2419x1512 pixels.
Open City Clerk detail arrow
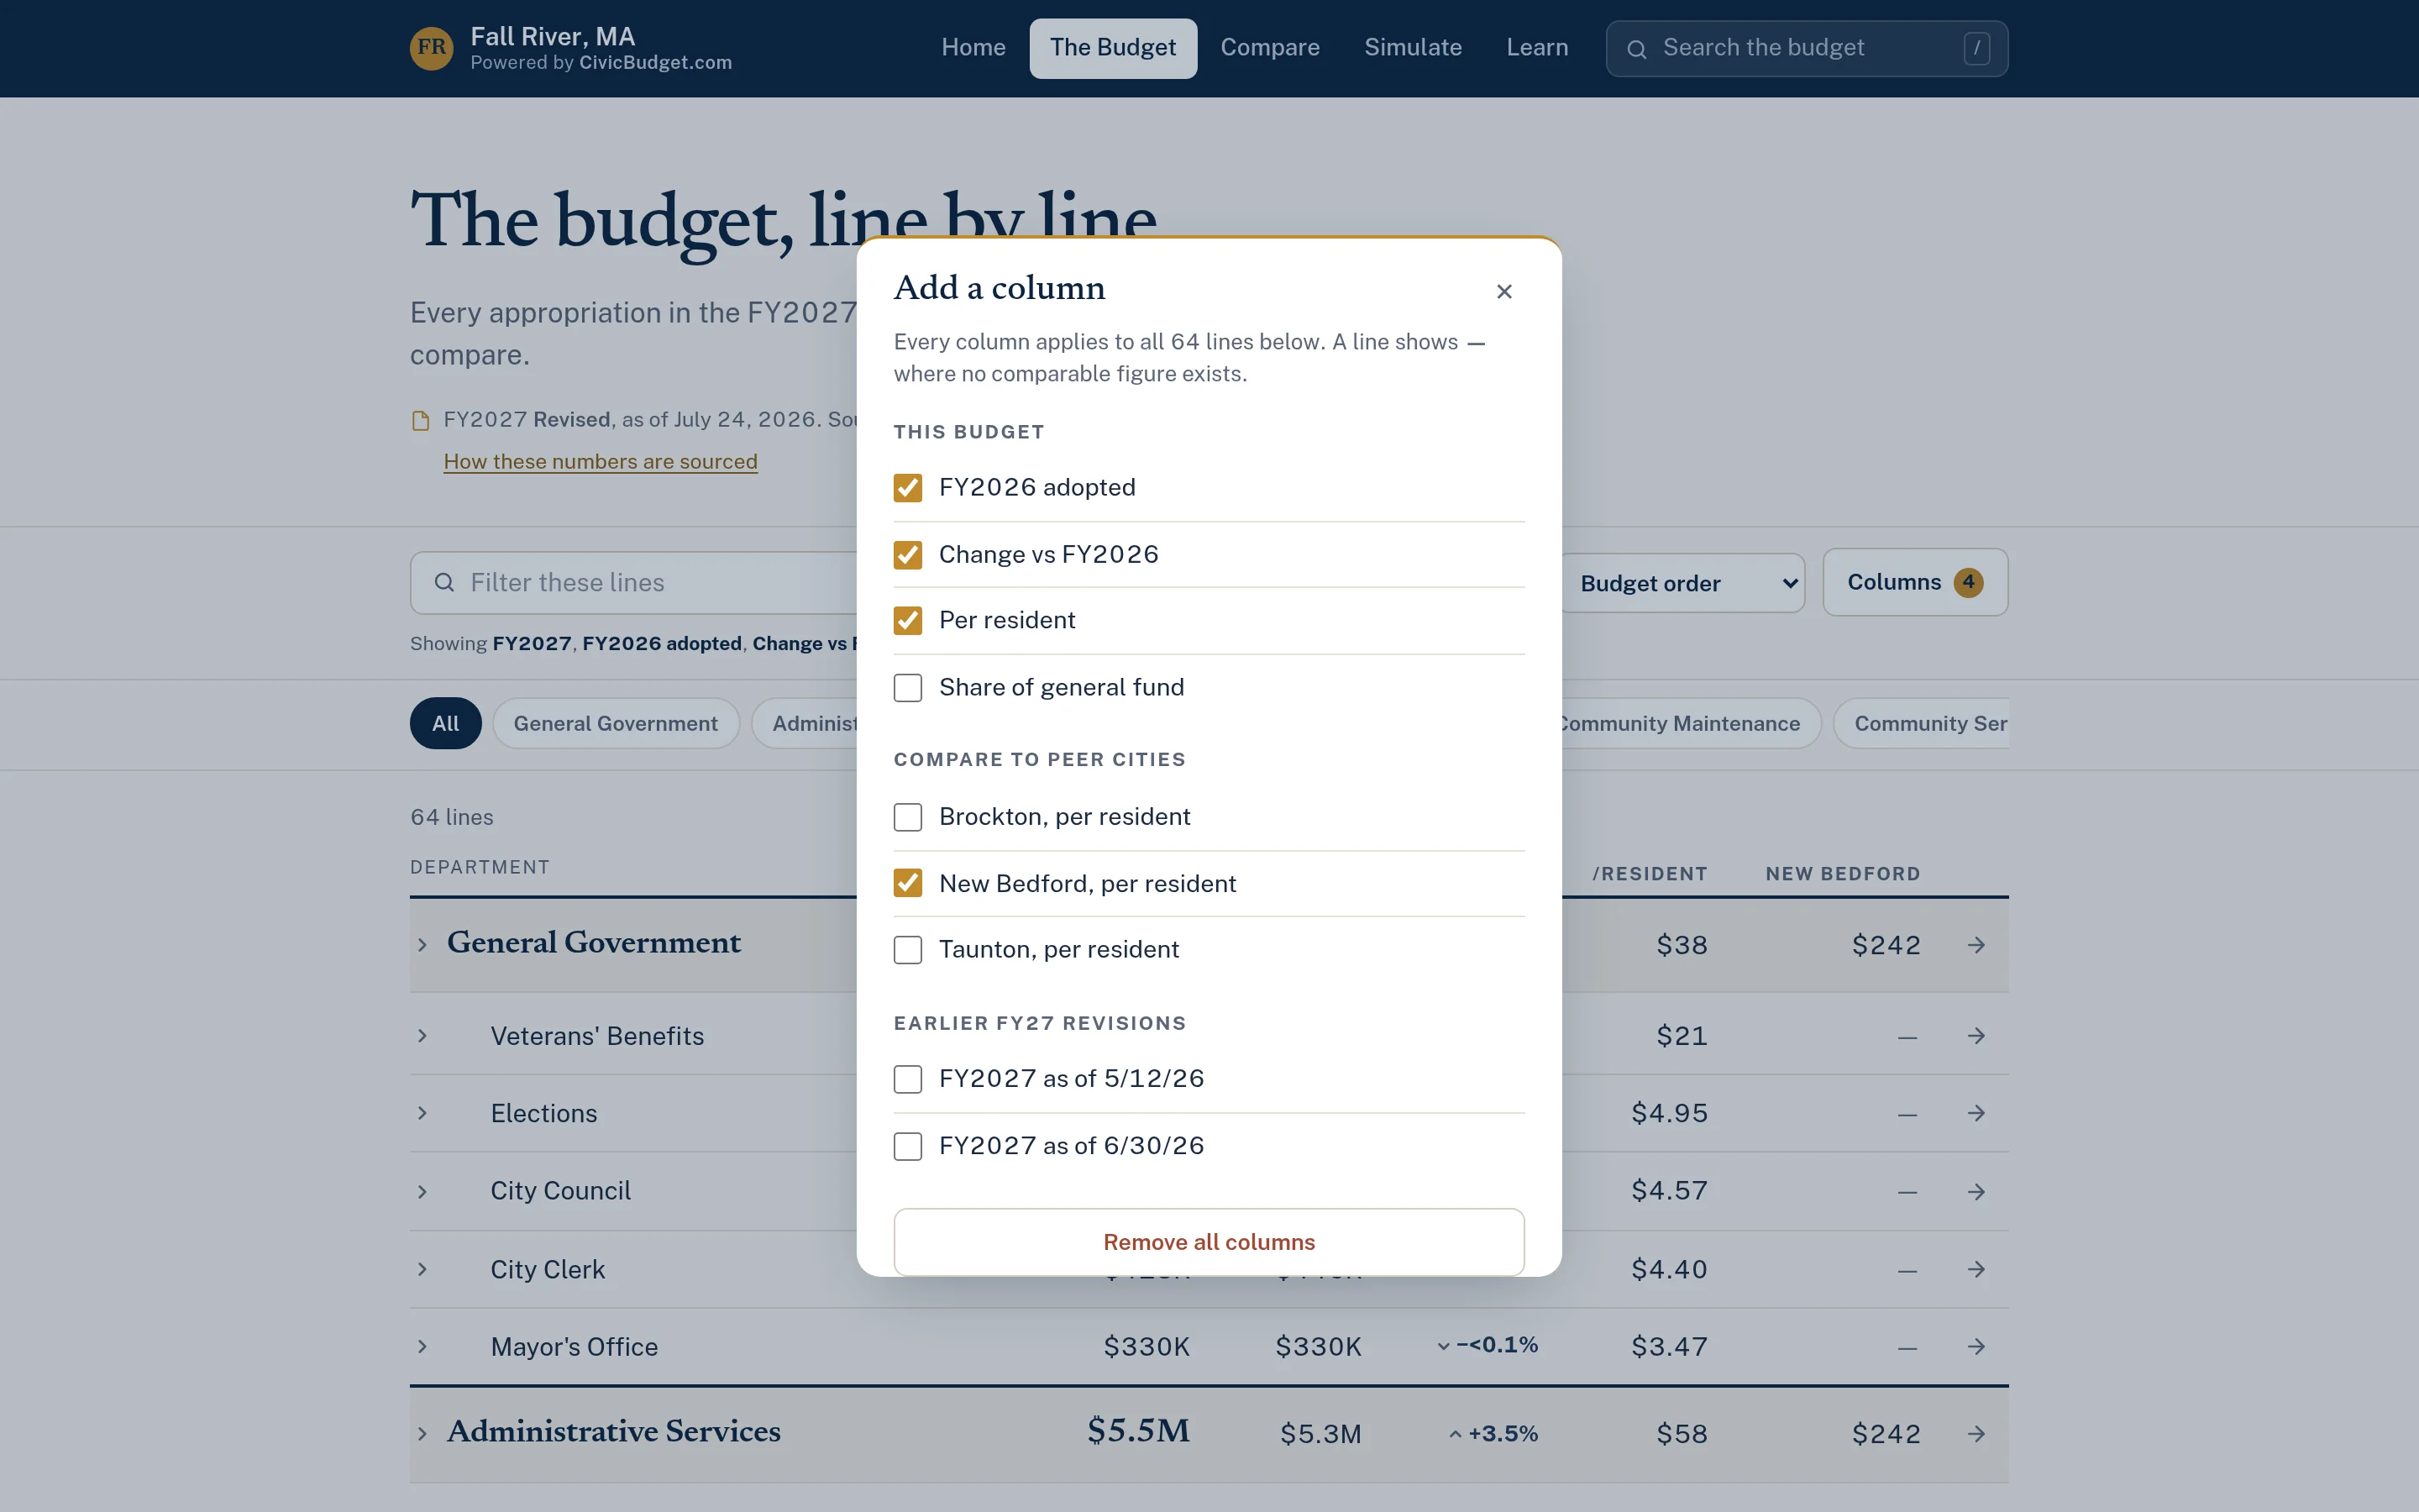tap(1976, 1269)
